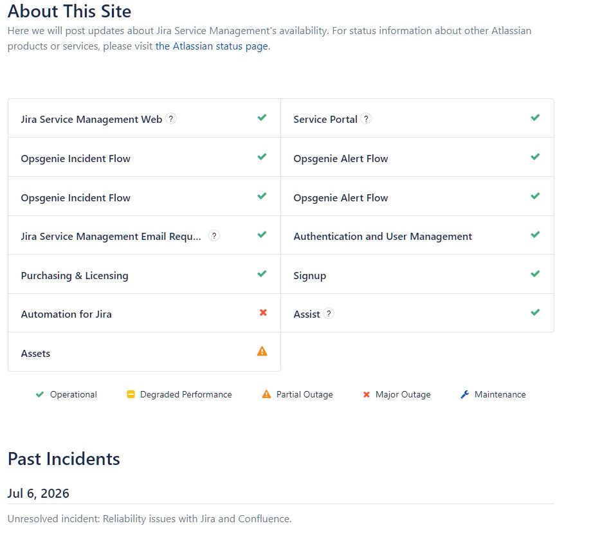Image resolution: width=600 pixels, height=537 pixels.
Task: Open the tooltip icon for Jira Service Management Email Requests
Action: pos(214,236)
